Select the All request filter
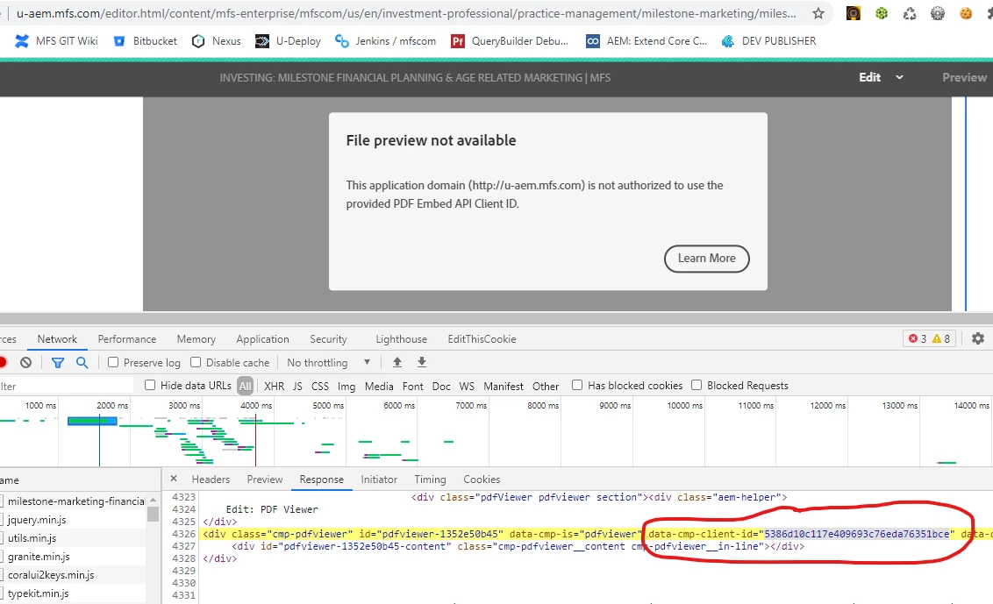 point(245,386)
